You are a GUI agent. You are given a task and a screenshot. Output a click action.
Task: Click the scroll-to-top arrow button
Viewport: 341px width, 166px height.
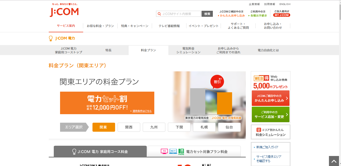click(334, 161)
